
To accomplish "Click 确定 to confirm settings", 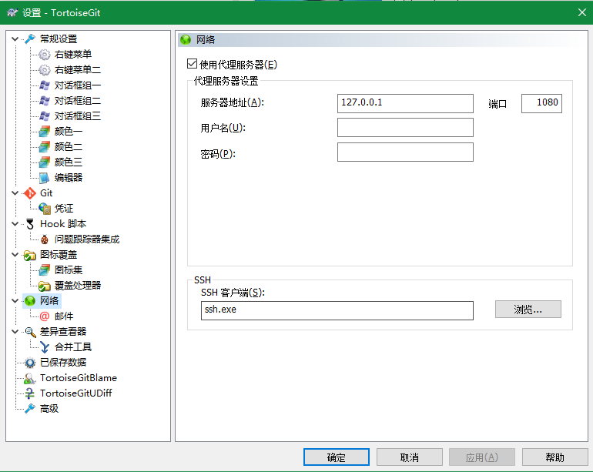I will [x=337, y=457].
